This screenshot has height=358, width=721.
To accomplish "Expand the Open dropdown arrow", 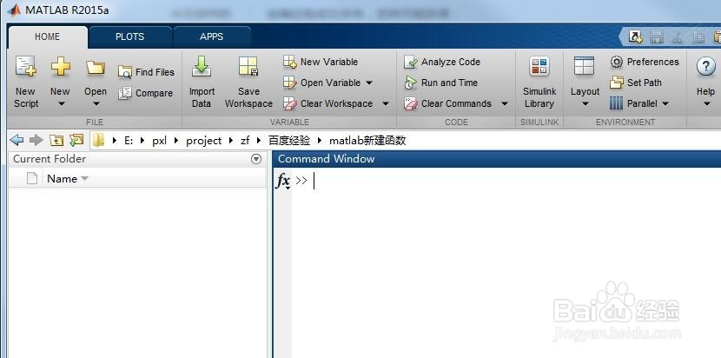I will (96, 104).
